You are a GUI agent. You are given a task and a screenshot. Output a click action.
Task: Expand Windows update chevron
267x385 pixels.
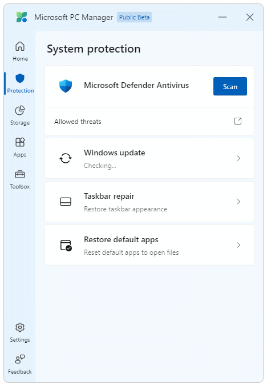click(238, 158)
